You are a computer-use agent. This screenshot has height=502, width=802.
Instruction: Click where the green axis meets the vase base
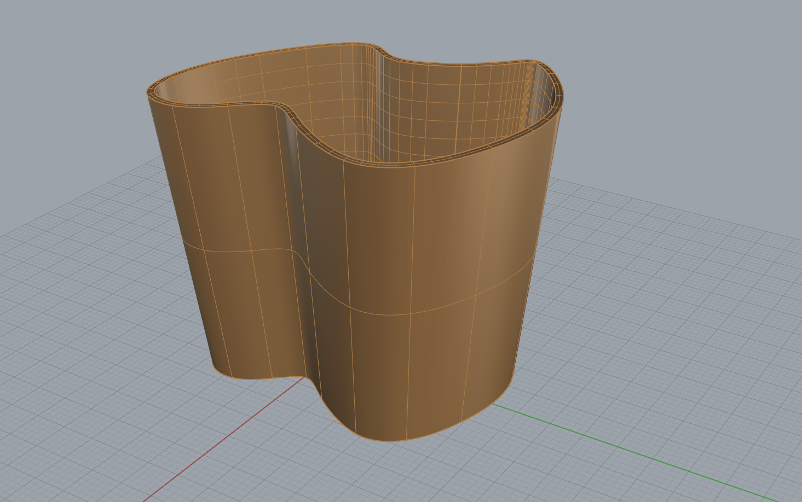pos(493,404)
